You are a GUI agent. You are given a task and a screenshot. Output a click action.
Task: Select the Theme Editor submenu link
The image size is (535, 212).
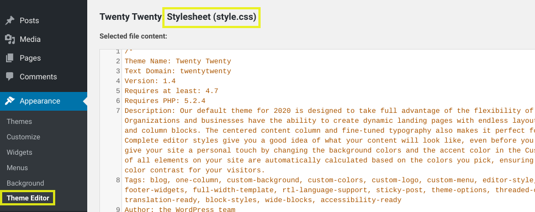point(28,198)
